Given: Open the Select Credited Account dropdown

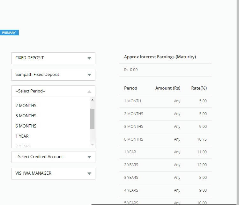Looking at the screenshot, I should coord(53,157).
